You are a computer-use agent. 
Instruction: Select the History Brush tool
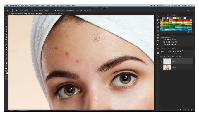[x=6, y=40]
